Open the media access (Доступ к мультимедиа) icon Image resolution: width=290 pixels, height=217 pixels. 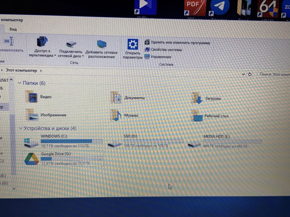(x=42, y=42)
